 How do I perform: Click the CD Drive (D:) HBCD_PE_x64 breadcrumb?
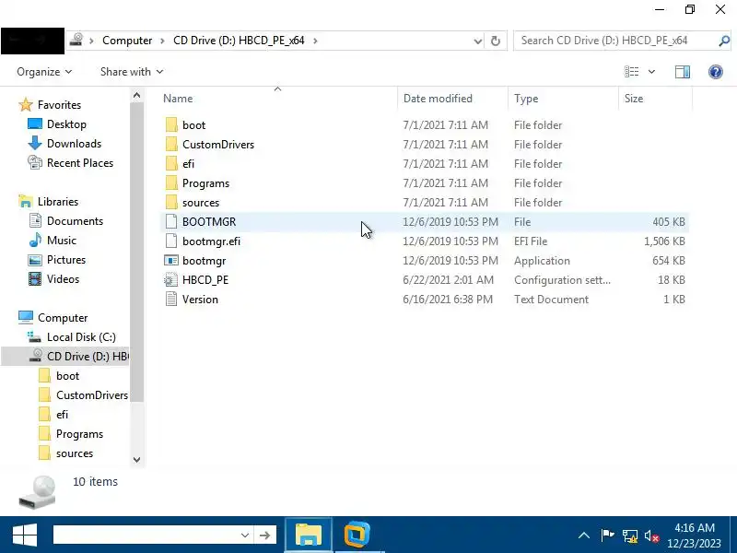coord(239,41)
